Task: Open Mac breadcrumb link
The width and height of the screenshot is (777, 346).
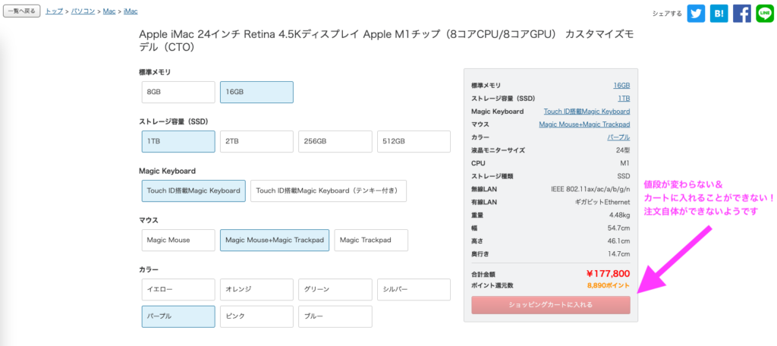Action: 109,11
